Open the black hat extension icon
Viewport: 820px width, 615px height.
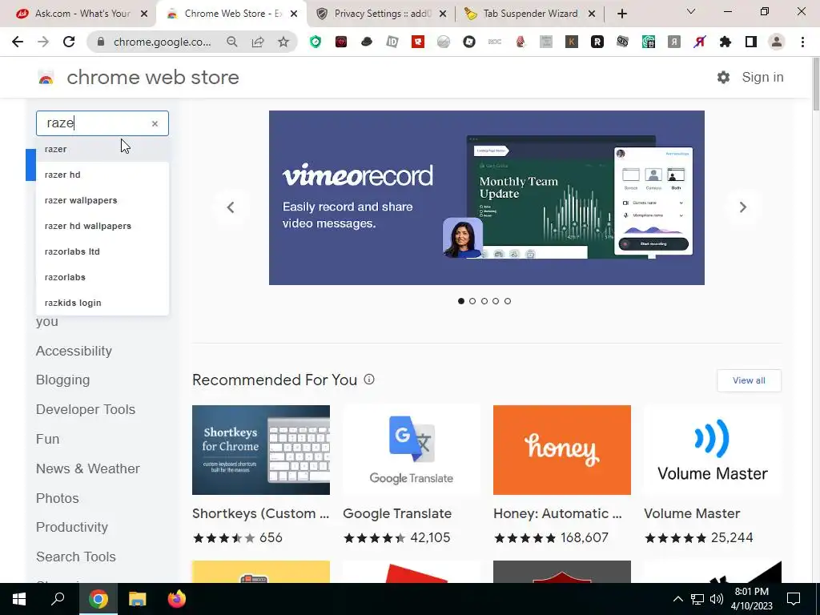[367, 42]
